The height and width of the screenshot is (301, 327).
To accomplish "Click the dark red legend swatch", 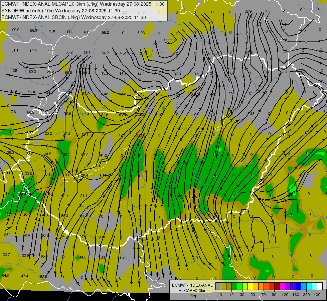I will click(x=277, y=286).
